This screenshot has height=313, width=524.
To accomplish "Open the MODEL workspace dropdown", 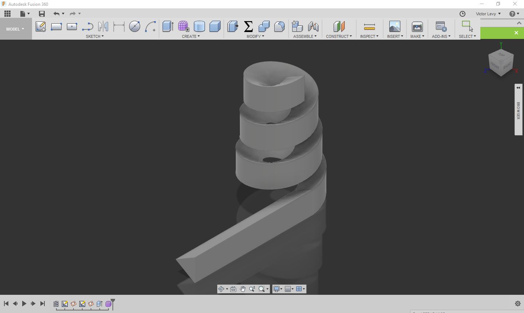I will coord(15,29).
